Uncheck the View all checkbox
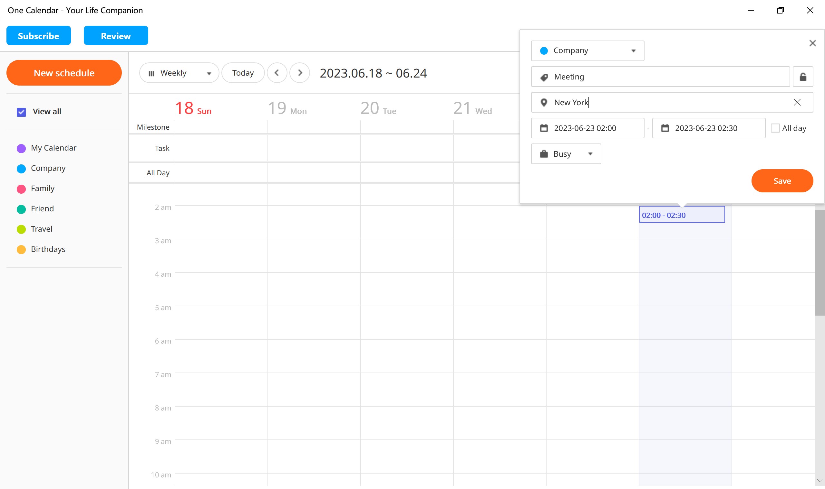The image size is (825, 489). coord(21,112)
